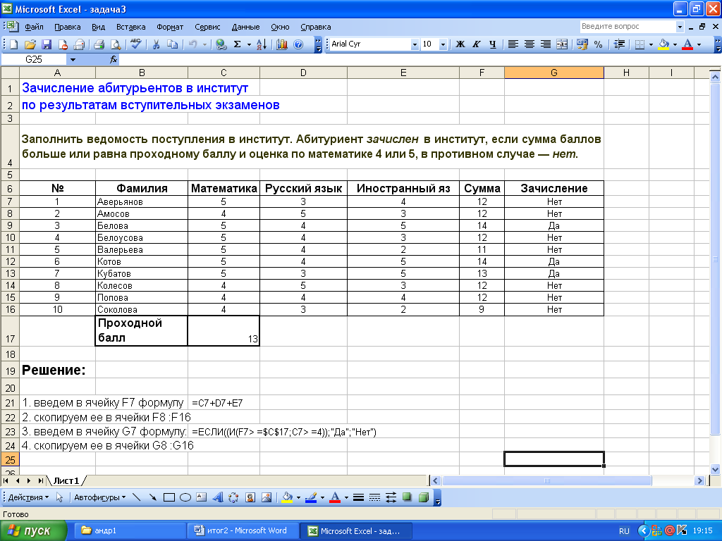Open the Правка menu

67,27
